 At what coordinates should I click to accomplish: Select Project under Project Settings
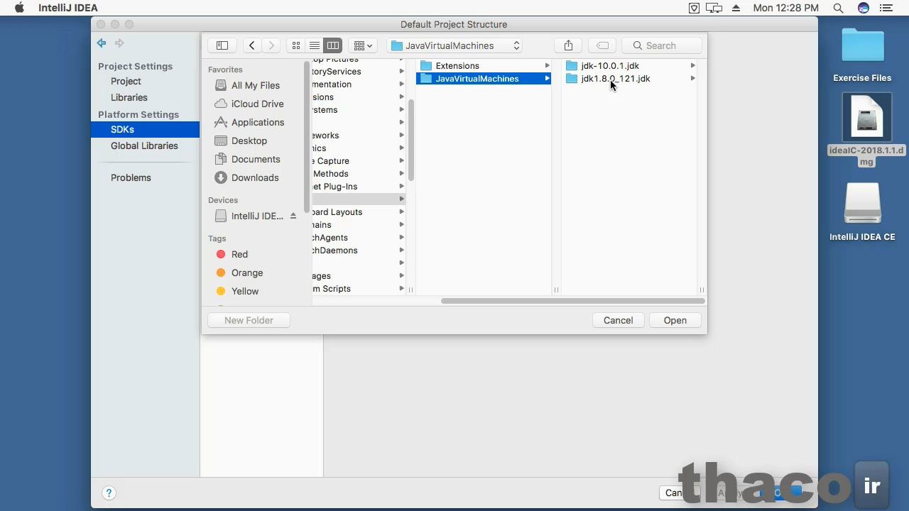pyautogui.click(x=126, y=81)
